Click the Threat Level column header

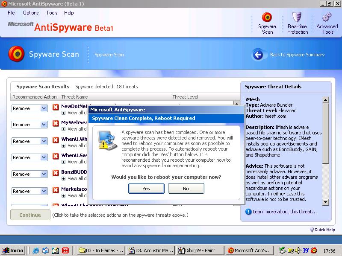[185, 97]
